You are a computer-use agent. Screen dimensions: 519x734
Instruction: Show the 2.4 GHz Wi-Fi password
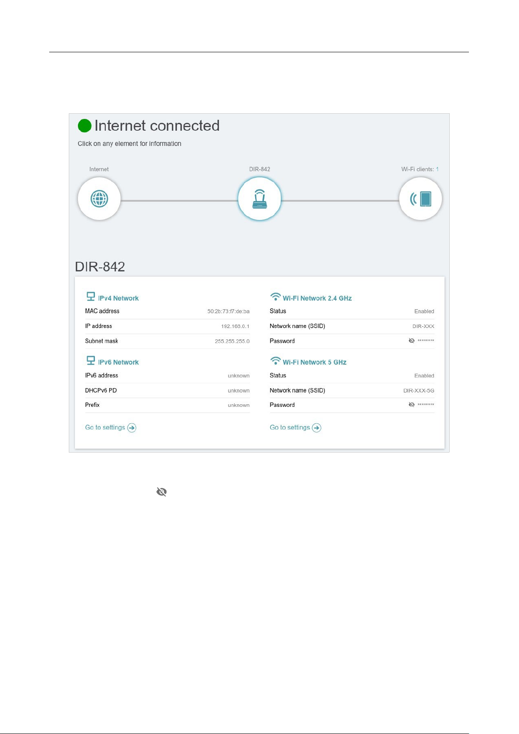pos(411,341)
